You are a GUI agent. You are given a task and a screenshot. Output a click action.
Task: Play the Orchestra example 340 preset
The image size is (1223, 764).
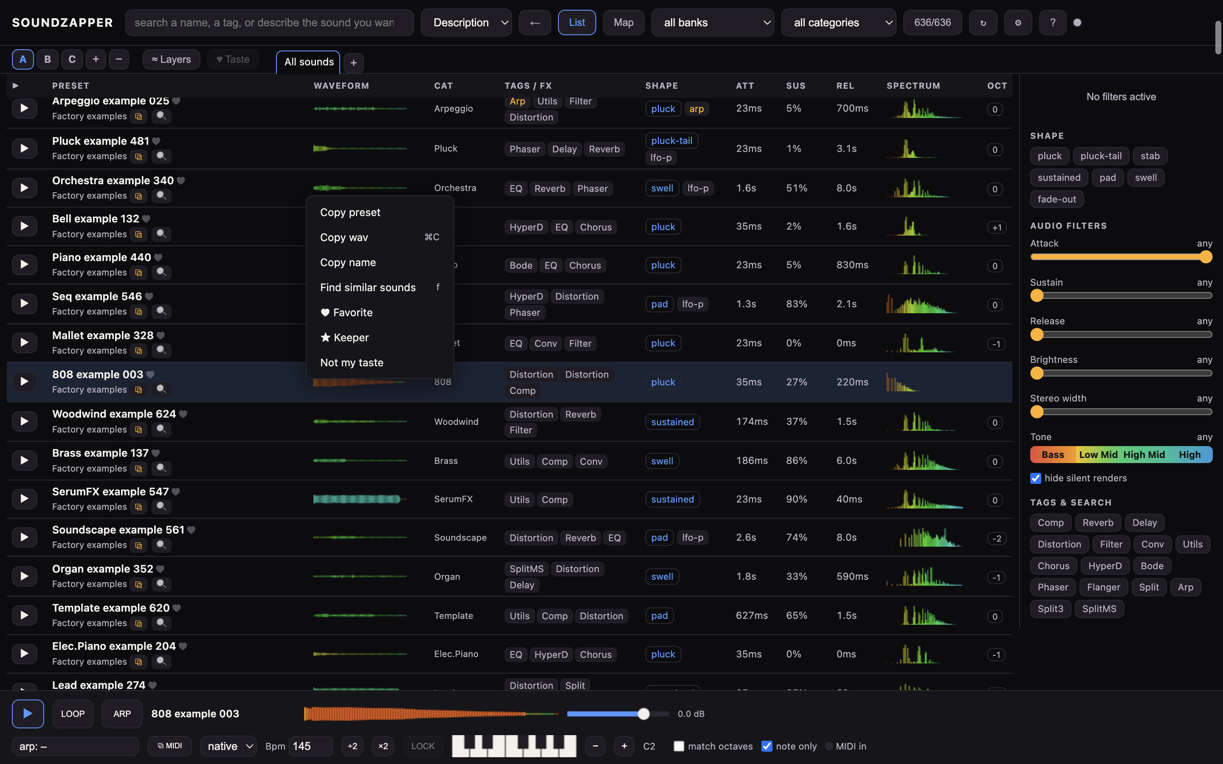pyautogui.click(x=24, y=188)
